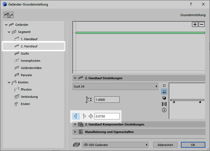Select Gurte in the tree

(x=25, y=53)
